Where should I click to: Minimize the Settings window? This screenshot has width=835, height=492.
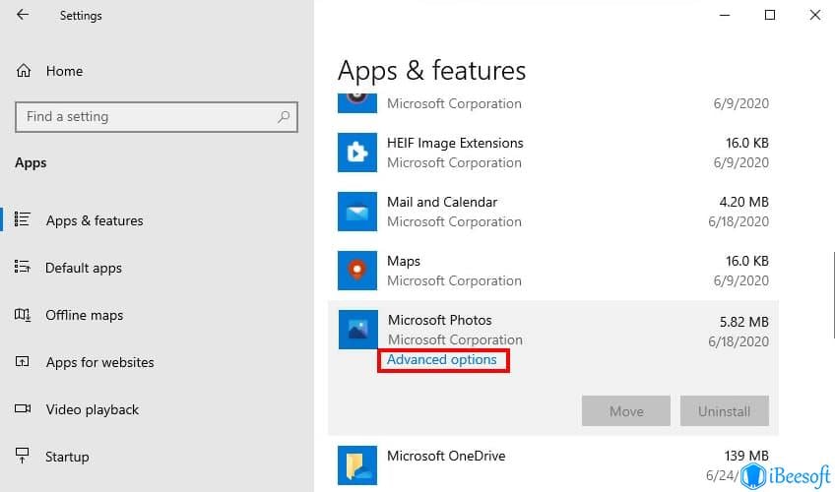coord(725,15)
